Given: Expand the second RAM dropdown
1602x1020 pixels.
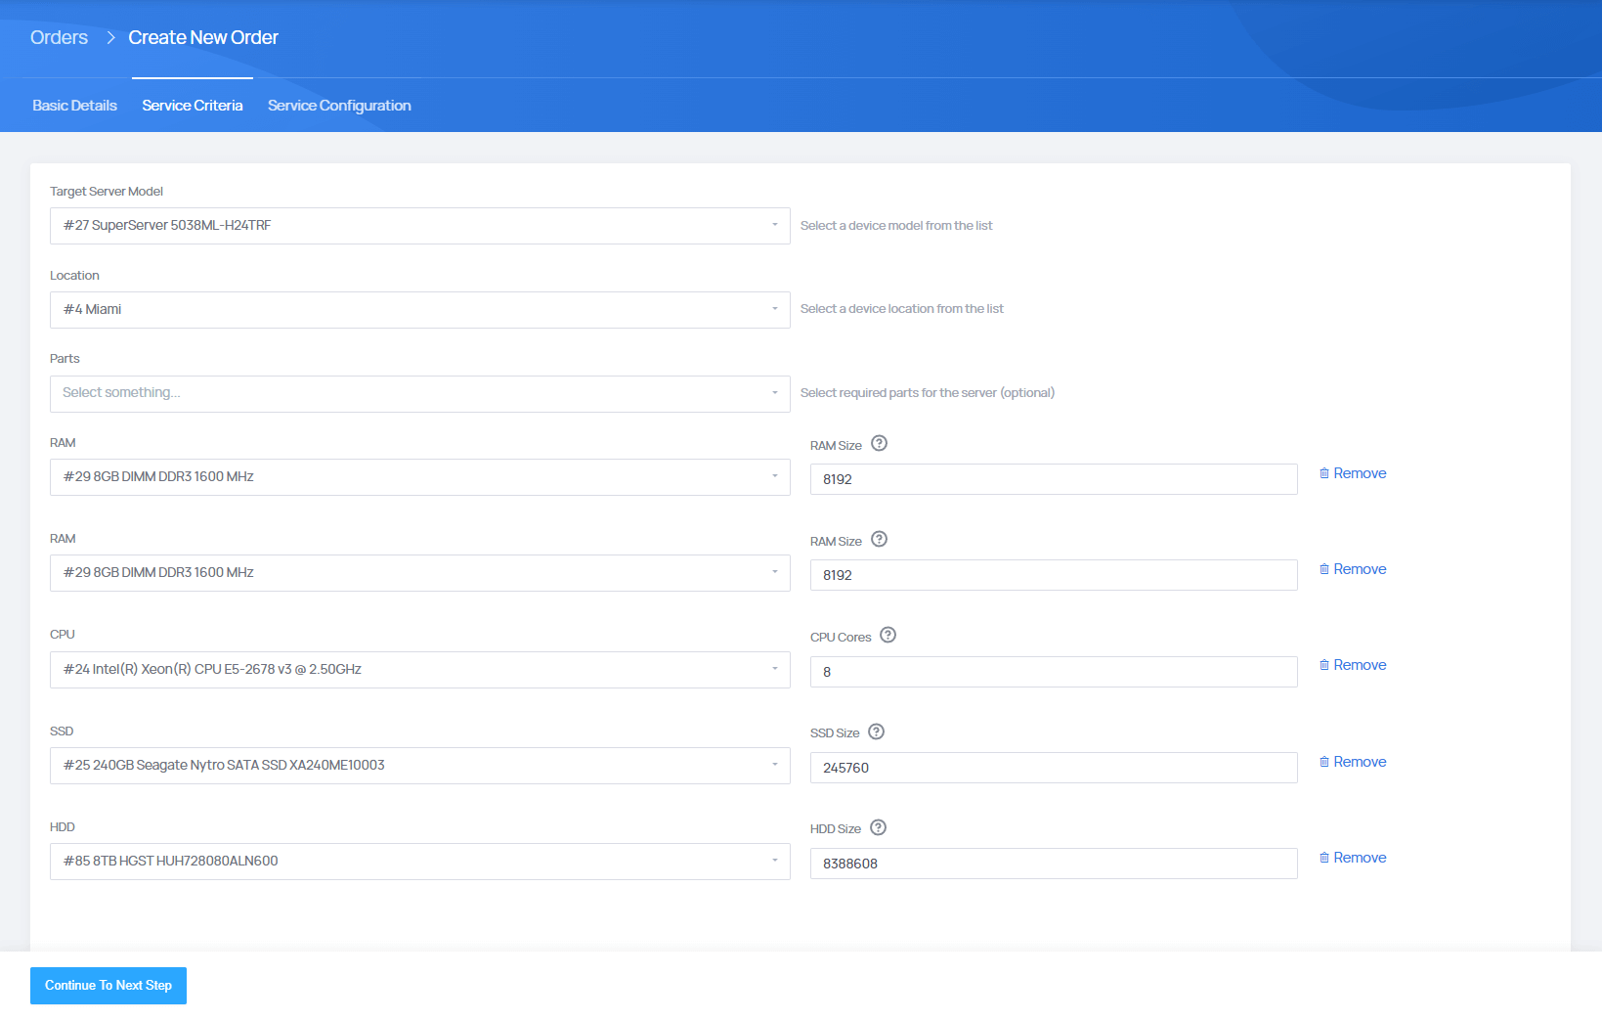Looking at the screenshot, I should (420, 573).
